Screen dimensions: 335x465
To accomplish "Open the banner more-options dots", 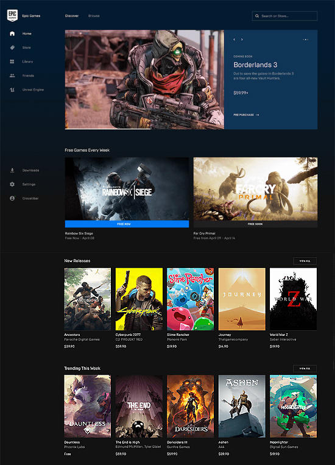I will pos(305,40).
